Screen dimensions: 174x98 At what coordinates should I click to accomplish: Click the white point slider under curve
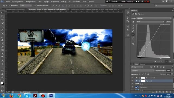pyautogui.click(x=161, y=59)
